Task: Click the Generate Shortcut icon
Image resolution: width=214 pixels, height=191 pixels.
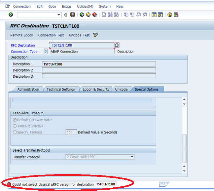Action: 160,15
